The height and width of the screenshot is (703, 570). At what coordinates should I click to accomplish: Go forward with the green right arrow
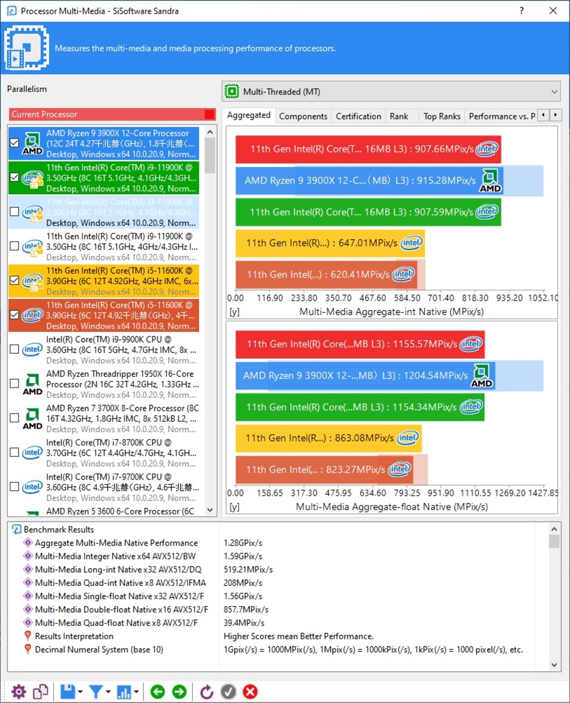click(179, 692)
